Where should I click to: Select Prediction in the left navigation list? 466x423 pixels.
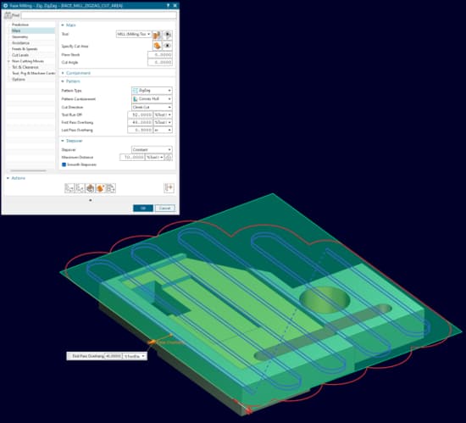[x=20, y=25]
